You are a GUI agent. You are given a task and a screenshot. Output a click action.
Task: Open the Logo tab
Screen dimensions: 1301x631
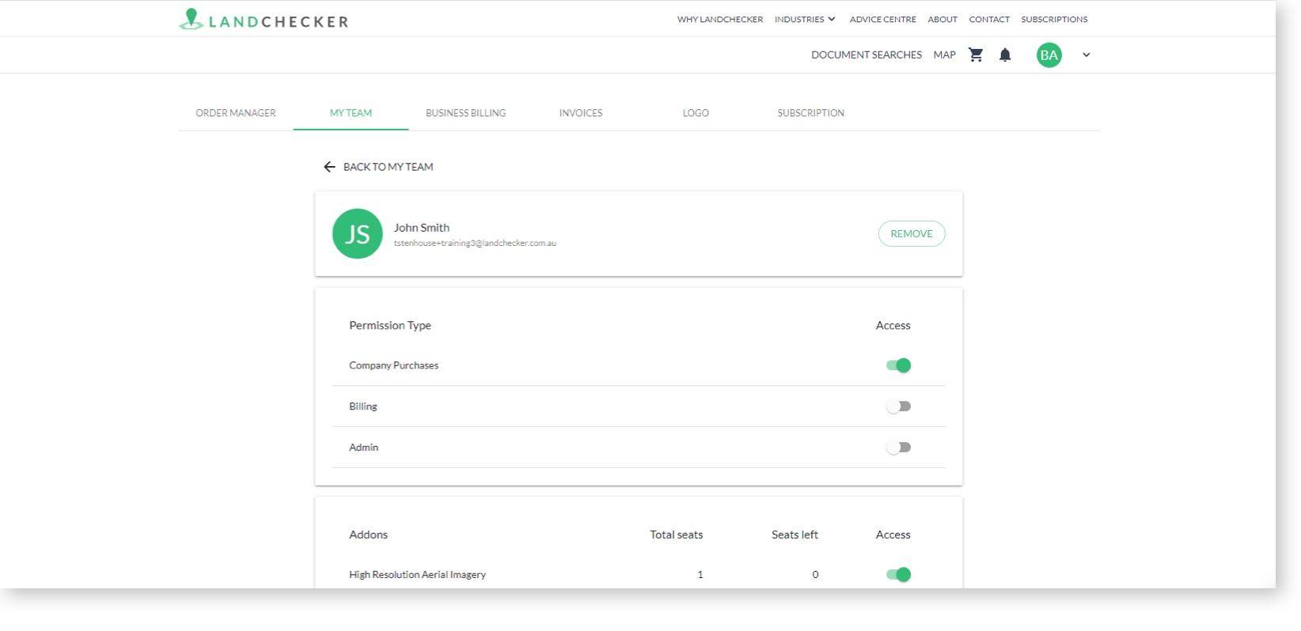[696, 113]
